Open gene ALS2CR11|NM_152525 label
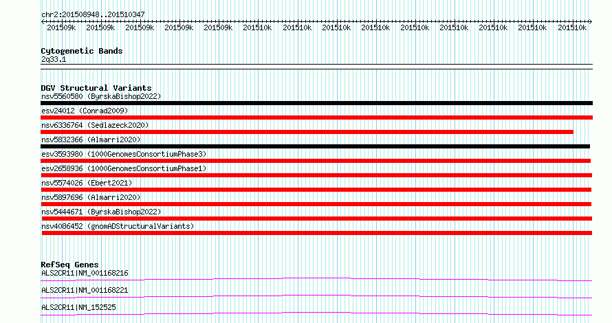612x323 pixels. 78,307
